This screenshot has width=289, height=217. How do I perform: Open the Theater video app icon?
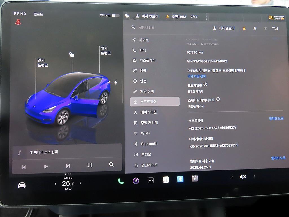click(x=195, y=179)
